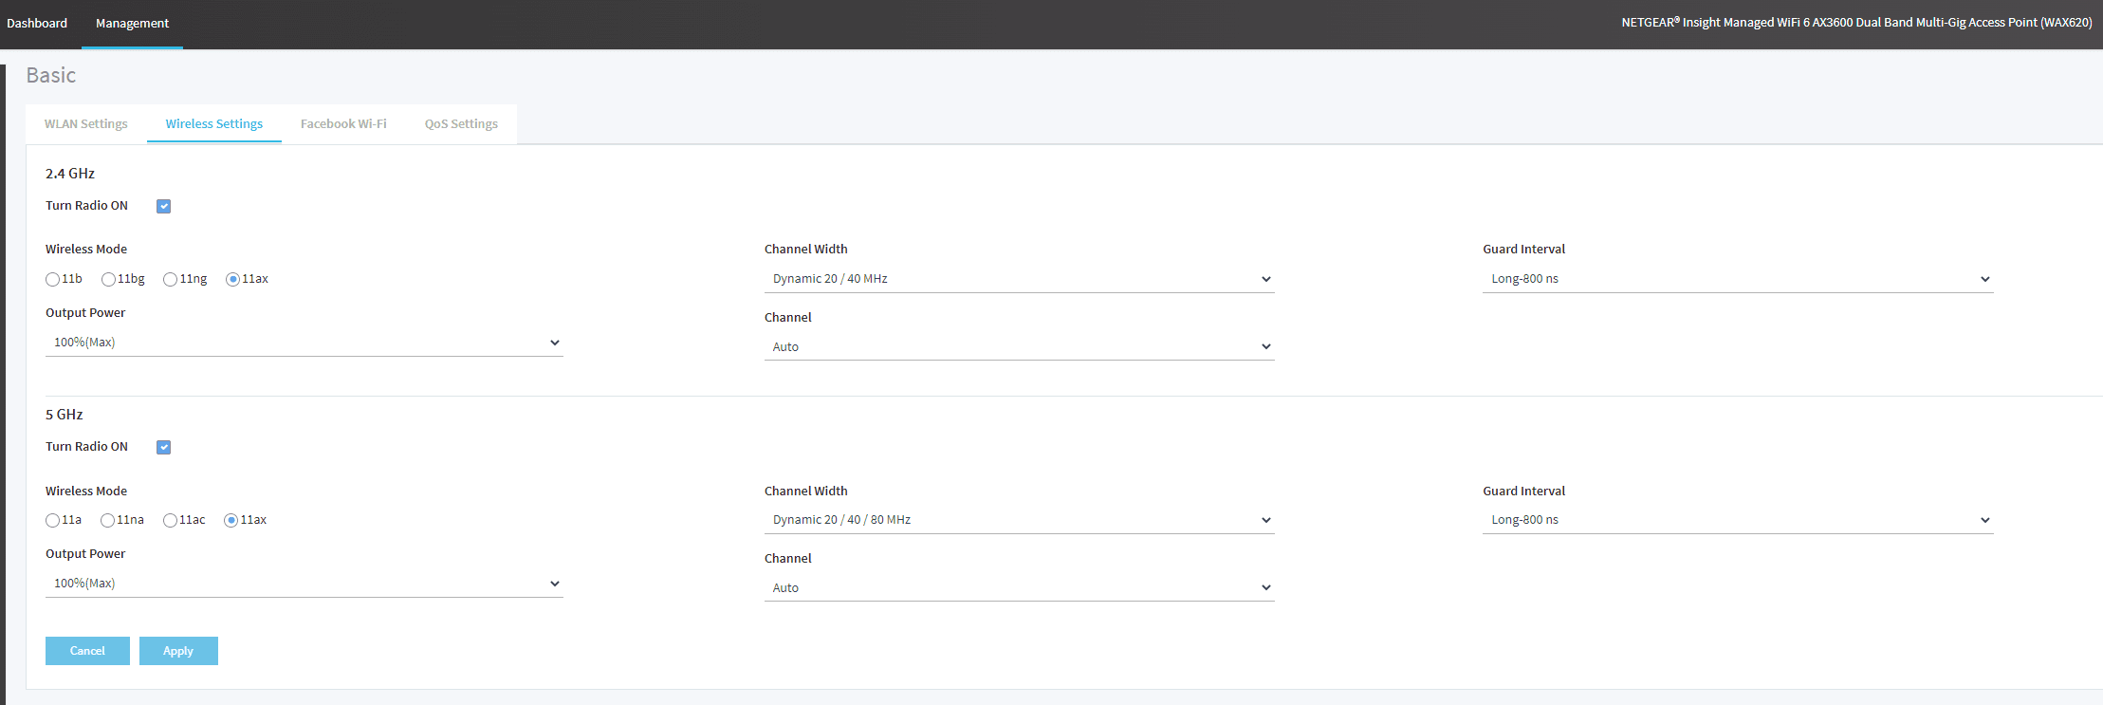
Task: Expand the 2.4 GHz Channel dropdown
Action: (1019, 347)
